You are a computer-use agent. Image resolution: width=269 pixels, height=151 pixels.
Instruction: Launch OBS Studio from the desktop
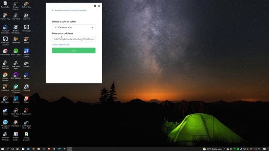coord(5,99)
